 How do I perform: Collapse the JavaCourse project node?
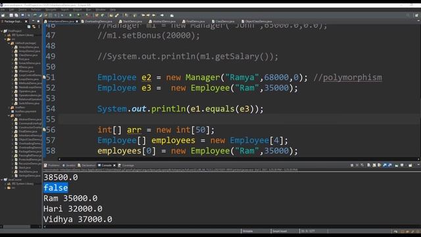point(2,180)
